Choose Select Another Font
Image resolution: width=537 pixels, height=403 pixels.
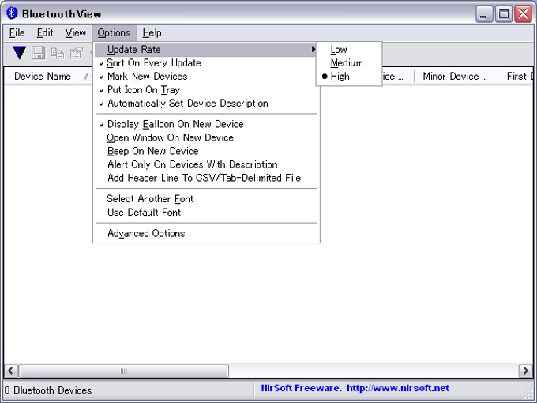click(207, 199)
